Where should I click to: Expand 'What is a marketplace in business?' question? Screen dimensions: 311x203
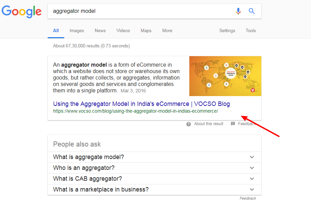click(x=154, y=189)
